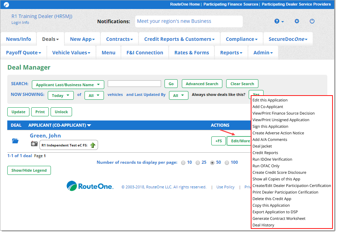The height and width of the screenshot is (233, 337).
Task: Click the camera icon under Green, John
Action: [x=34, y=144]
